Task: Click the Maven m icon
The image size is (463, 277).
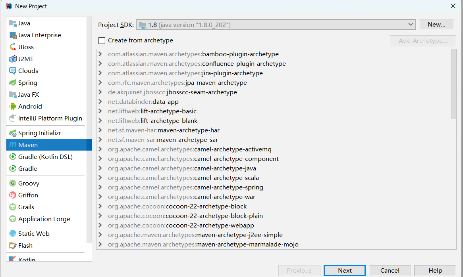Action: 13,145
